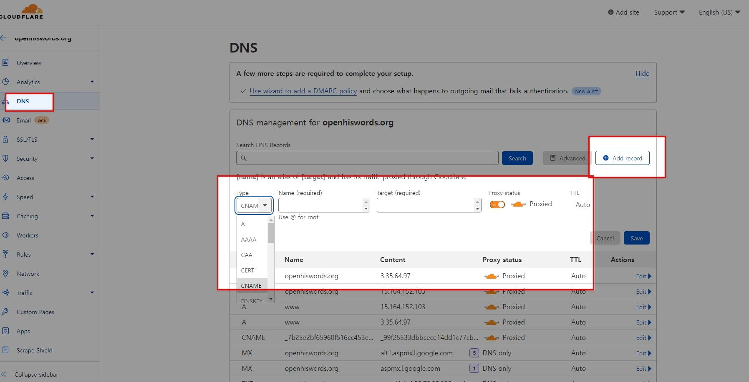Click the Network location pin icon
The width and height of the screenshot is (749, 382).
click(x=5, y=274)
